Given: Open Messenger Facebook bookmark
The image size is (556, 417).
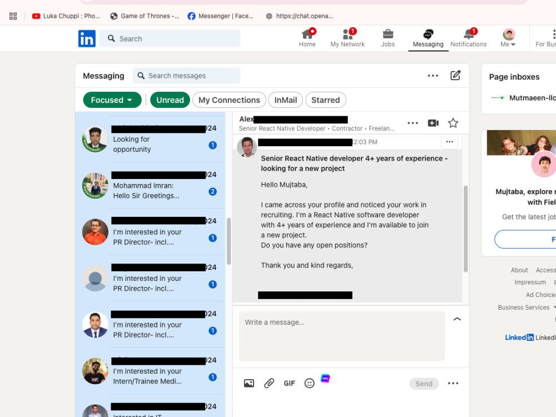Looking at the screenshot, I should pos(221,16).
